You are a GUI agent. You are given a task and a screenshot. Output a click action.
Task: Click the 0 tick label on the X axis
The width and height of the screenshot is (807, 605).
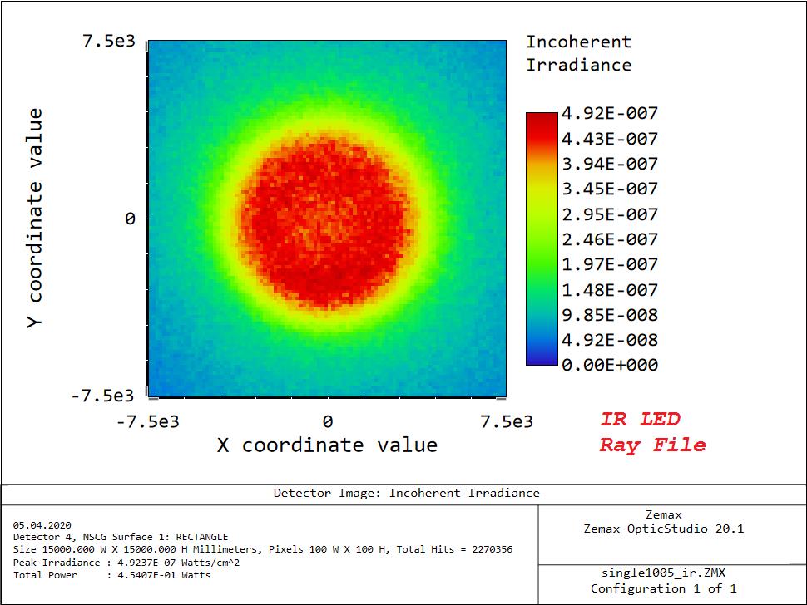pos(327,421)
